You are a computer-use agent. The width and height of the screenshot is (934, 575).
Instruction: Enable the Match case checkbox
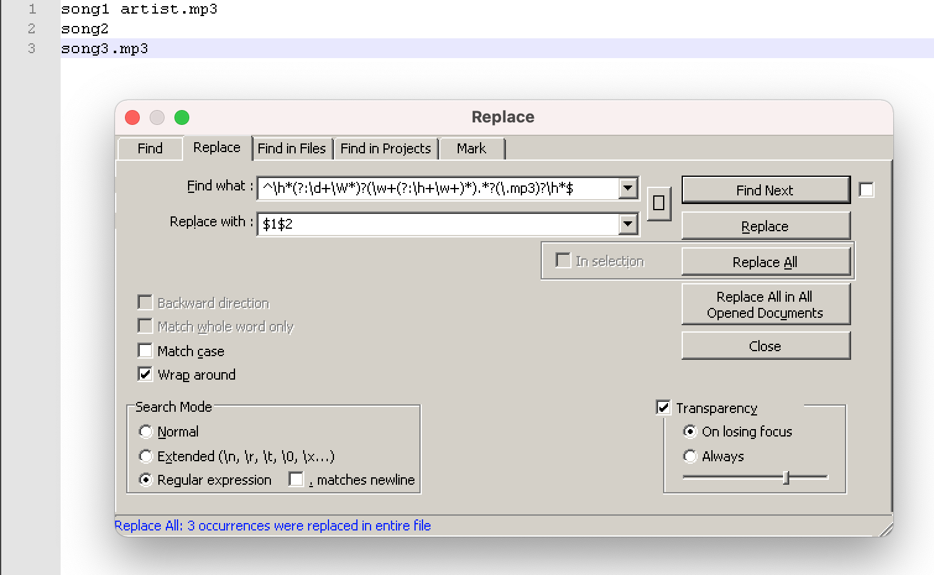coord(145,351)
